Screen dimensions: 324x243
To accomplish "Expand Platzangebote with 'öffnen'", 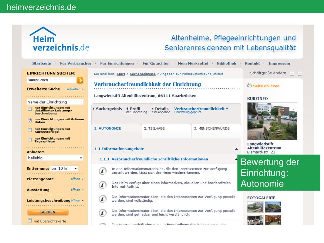I will coord(77,179).
